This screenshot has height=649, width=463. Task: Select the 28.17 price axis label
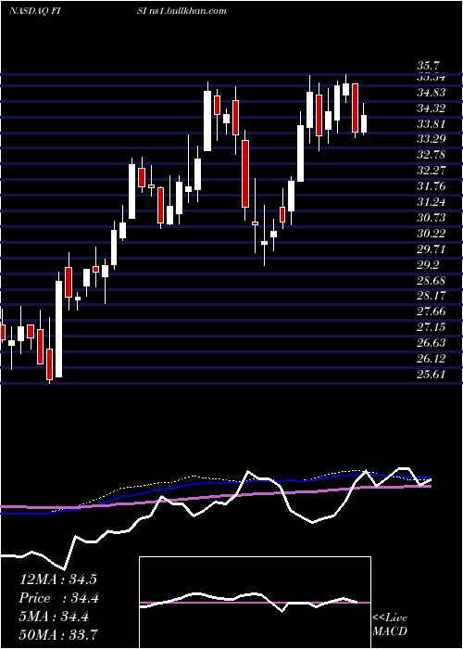(432, 296)
